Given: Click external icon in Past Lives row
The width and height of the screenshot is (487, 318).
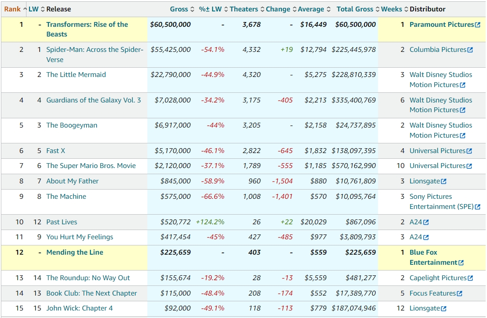Looking at the screenshot, I should [x=426, y=222].
